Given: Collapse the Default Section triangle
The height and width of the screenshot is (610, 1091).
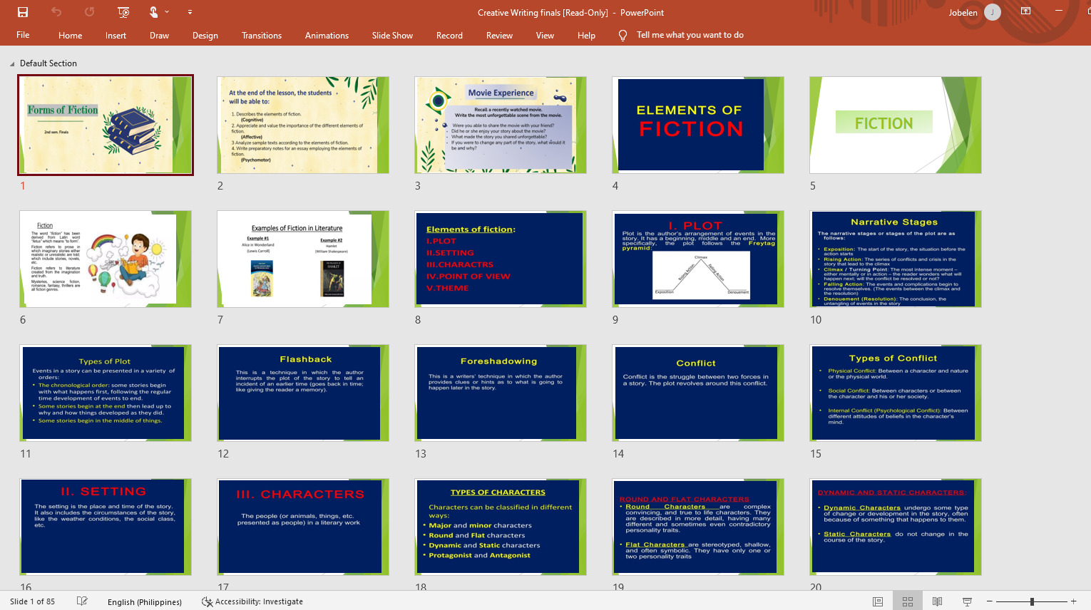Looking at the screenshot, I should (x=12, y=64).
